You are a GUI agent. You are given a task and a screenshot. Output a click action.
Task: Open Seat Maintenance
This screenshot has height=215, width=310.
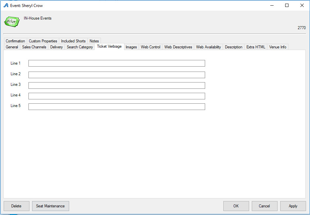point(50,206)
